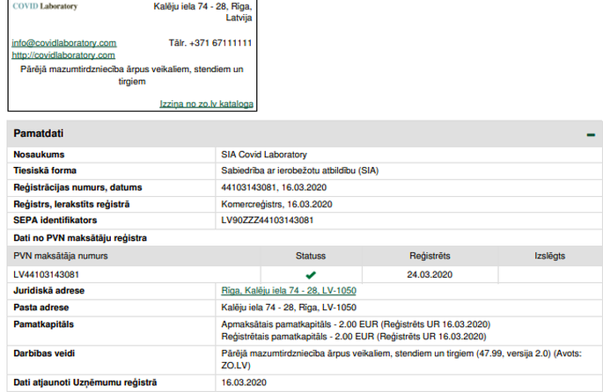This screenshot has width=603, height=392.
Task: Click the PVN maksātāja numurs column header
Action: [x=61, y=256]
